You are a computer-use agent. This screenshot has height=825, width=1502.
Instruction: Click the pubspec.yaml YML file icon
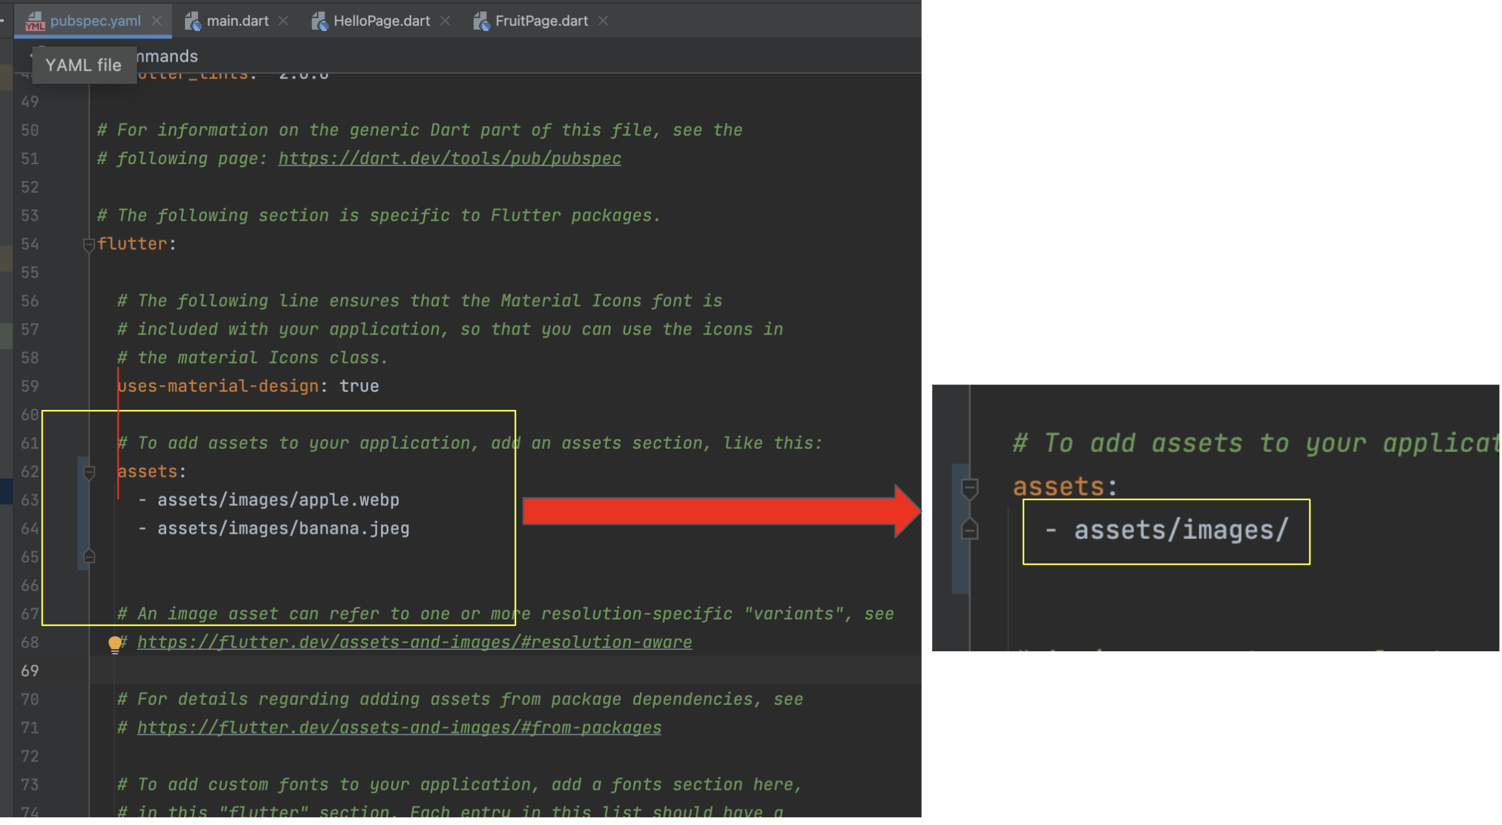[x=34, y=21]
